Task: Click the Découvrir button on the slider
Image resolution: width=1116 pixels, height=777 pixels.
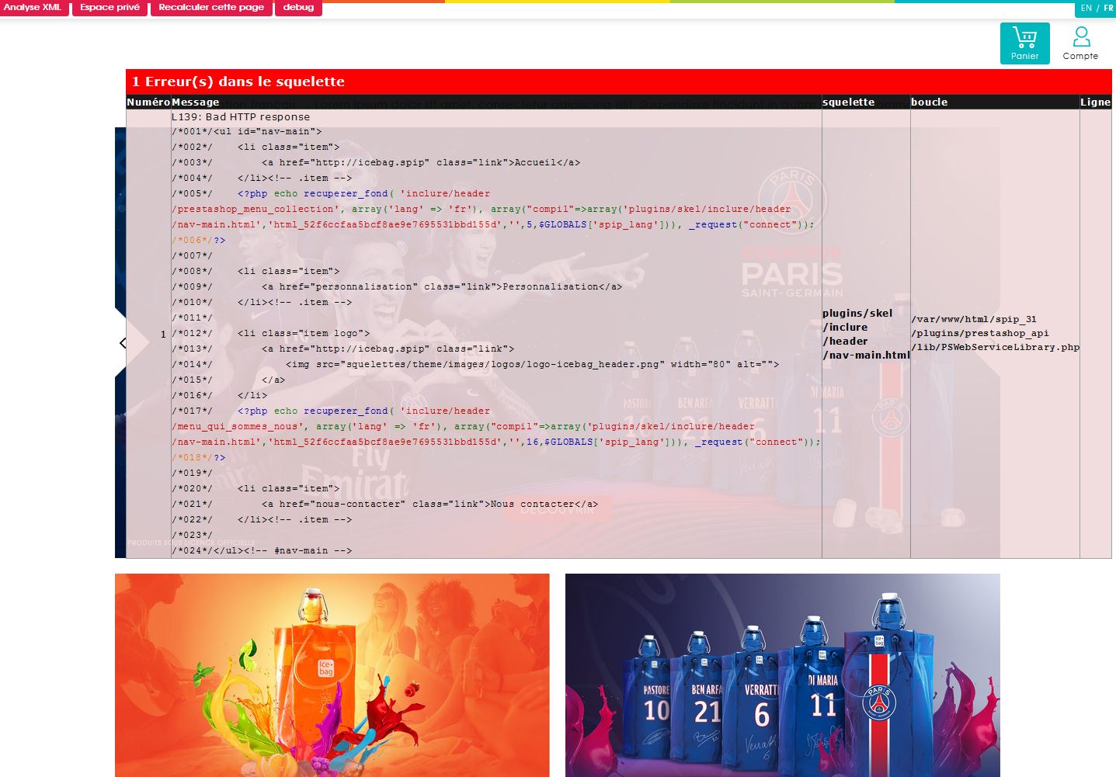Action: tap(557, 508)
